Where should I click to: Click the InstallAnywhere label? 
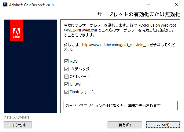point(17,117)
